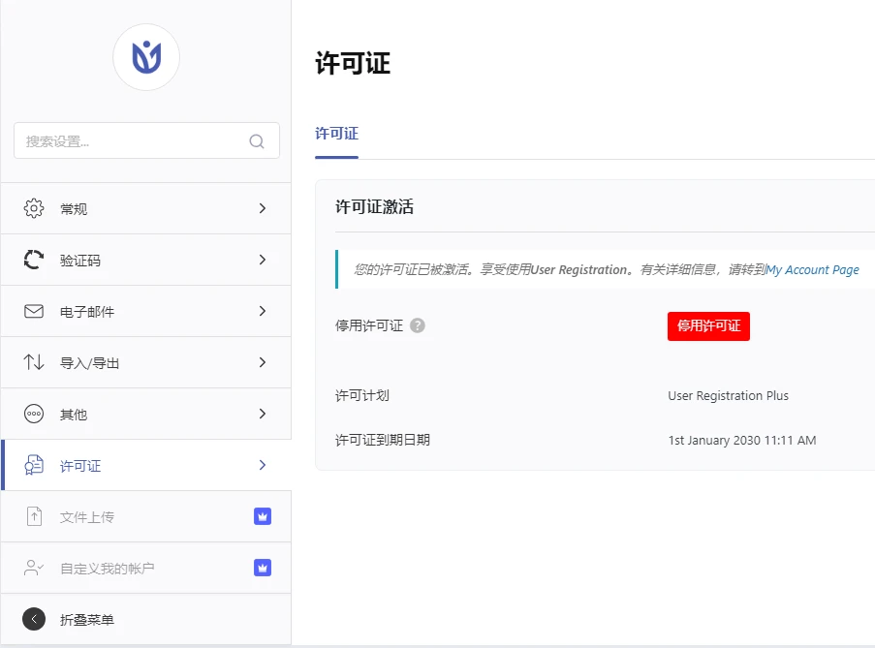This screenshot has width=875, height=648.
Task: Click the import/export arrows icon
Action: tap(33, 361)
